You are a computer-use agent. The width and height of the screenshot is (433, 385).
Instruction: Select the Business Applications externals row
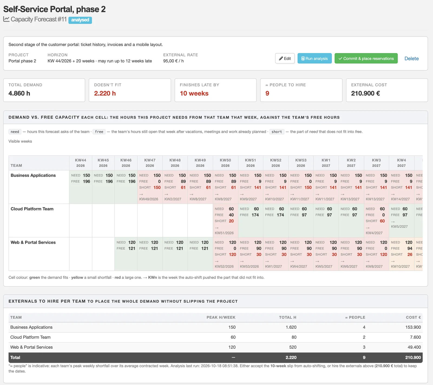(215, 327)
